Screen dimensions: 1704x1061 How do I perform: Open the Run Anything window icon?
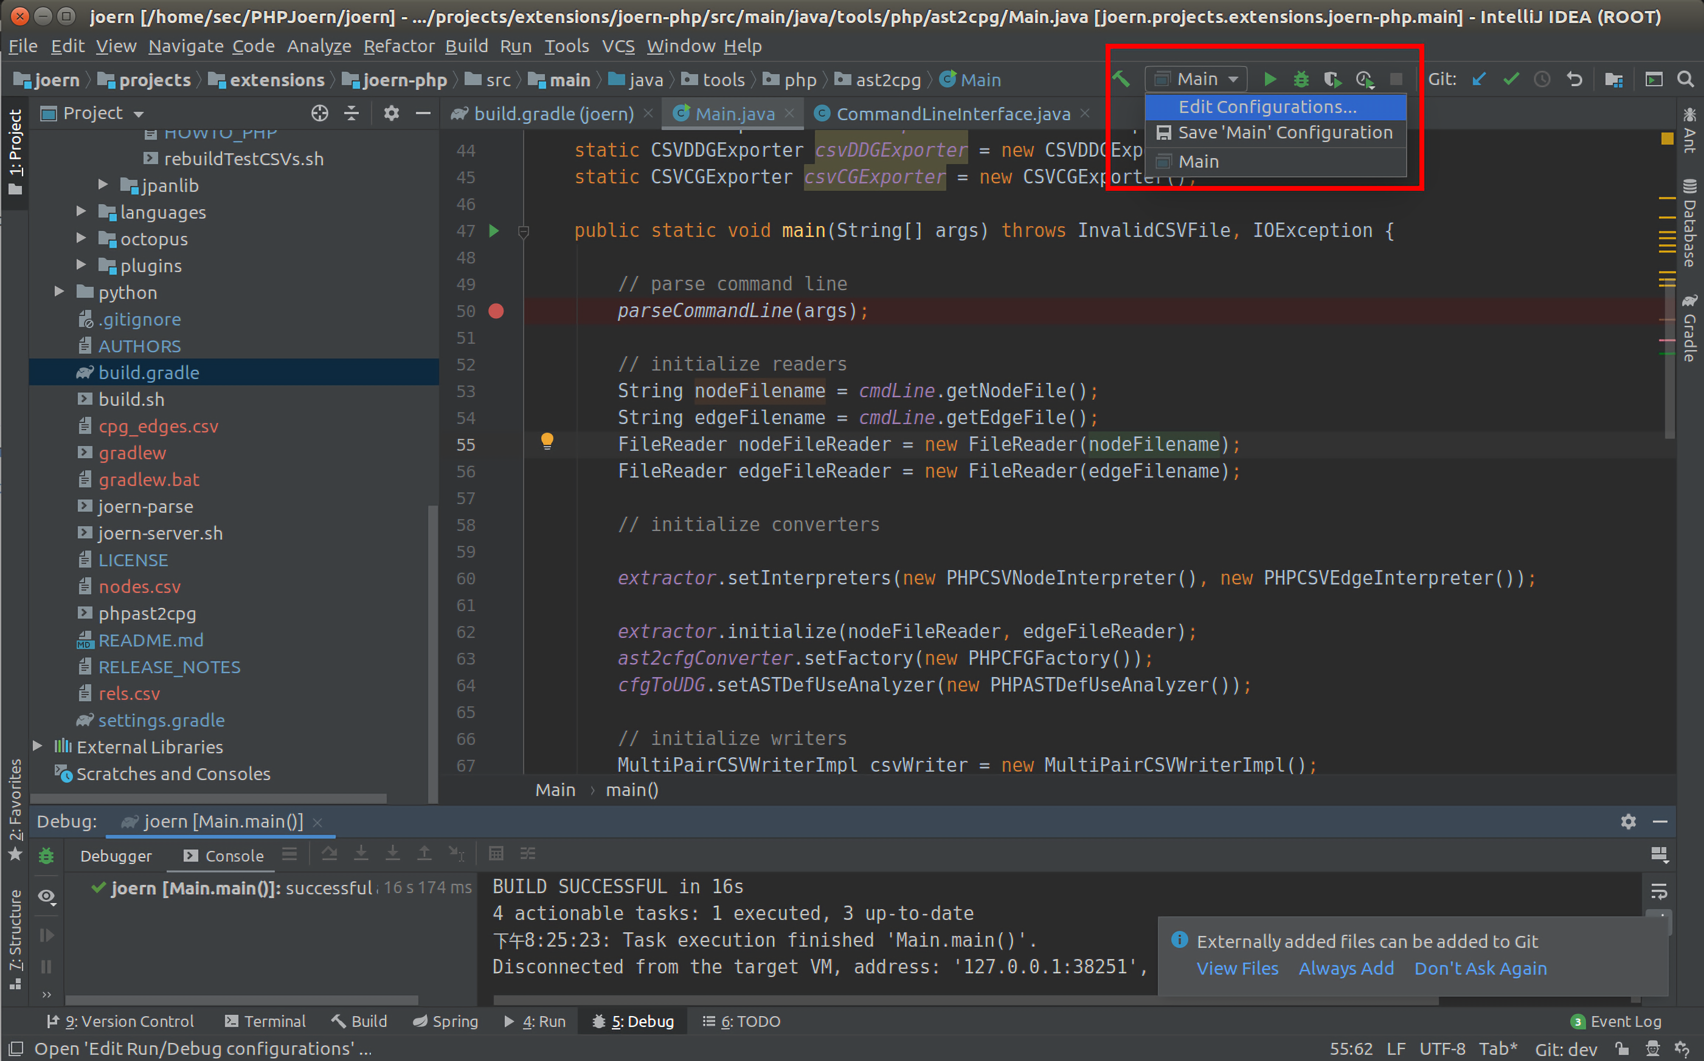tap(1654, 79)
